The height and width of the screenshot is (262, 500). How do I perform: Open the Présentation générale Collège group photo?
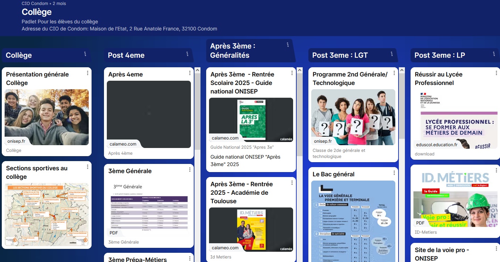pos(46,117)
